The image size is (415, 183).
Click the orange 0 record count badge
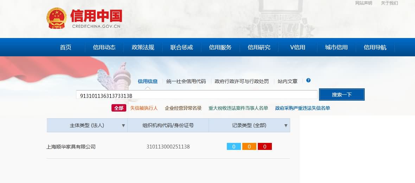click(249, 146)
